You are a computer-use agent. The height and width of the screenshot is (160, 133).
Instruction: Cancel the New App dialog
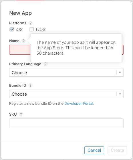coord(94,150)
